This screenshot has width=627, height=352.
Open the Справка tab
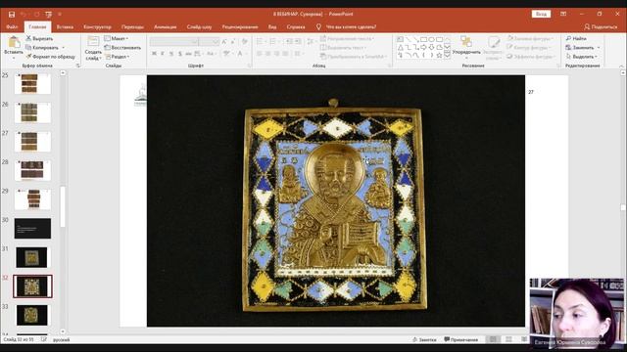[x=296, y=27]
